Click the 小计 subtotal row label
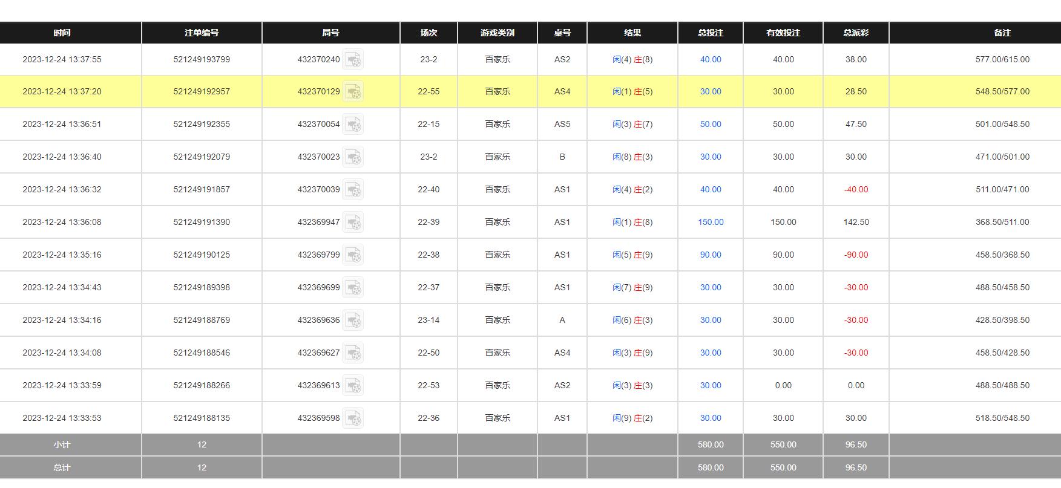This screenshot has height=488, width=1061. coord(62,444)
